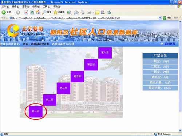Viewport: 182px width, 136px height.
Task: Open the Mail envelope icon
Action: [x=76, y=12]
